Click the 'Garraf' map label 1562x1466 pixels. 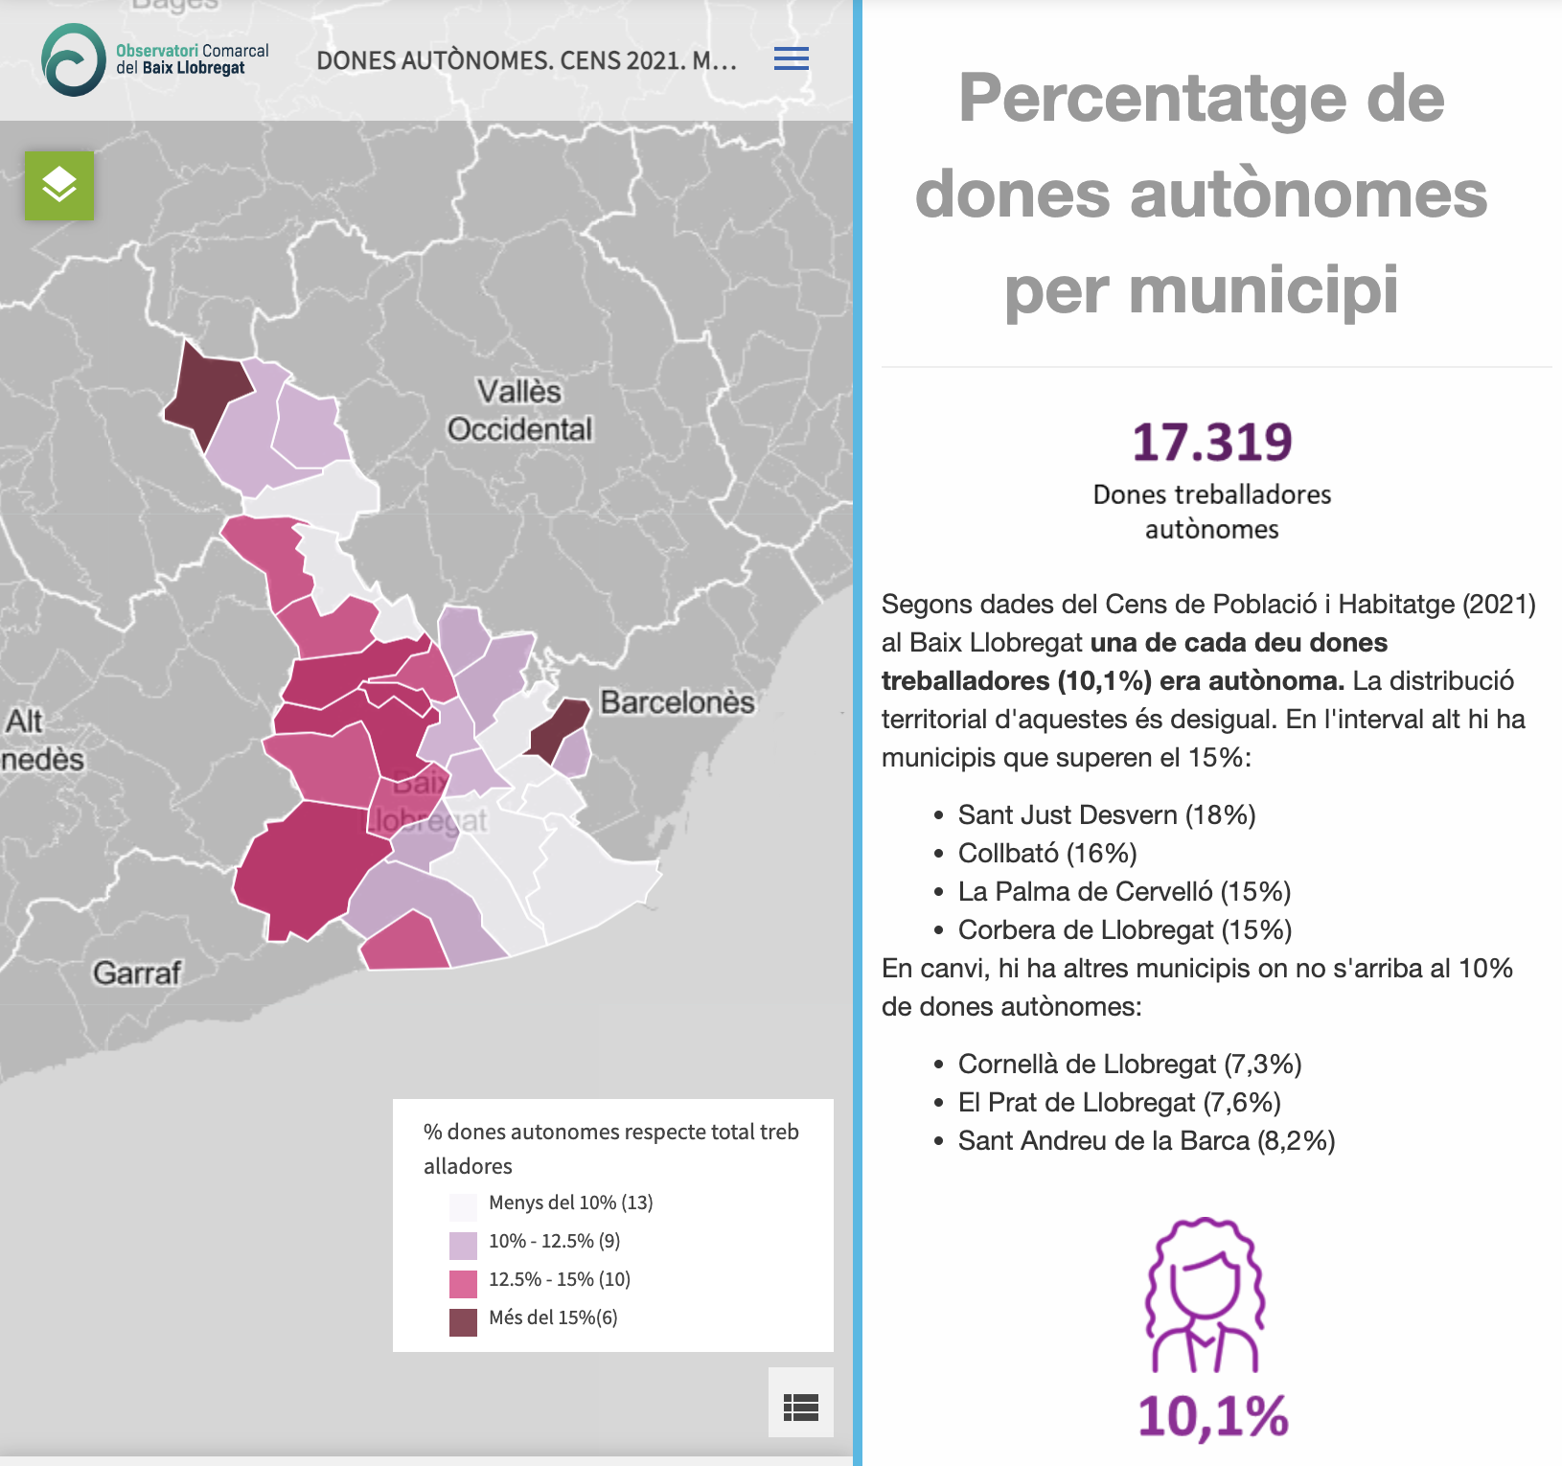point(136,973)
